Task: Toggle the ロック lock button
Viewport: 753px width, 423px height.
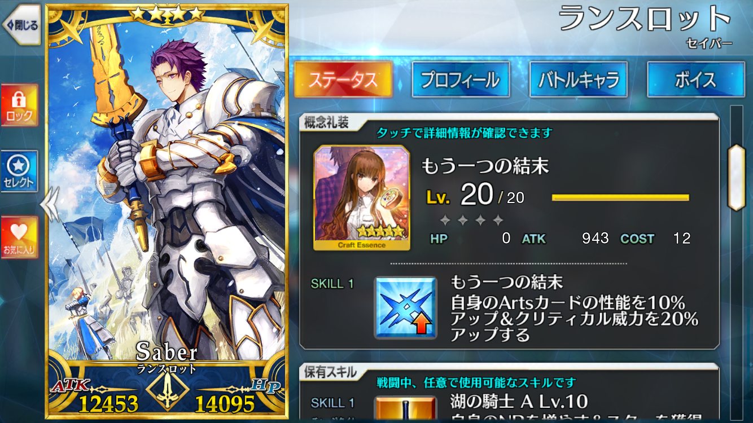Action: click(x=19, y=105)
